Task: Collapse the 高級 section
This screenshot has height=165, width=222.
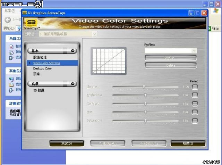Action: pyautogui.click(x=73, y=84)
